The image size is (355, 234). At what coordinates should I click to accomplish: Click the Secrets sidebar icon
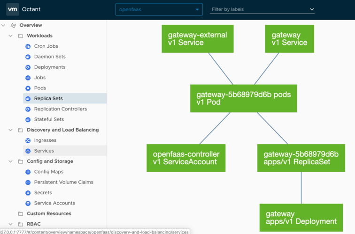click(28, 193)
